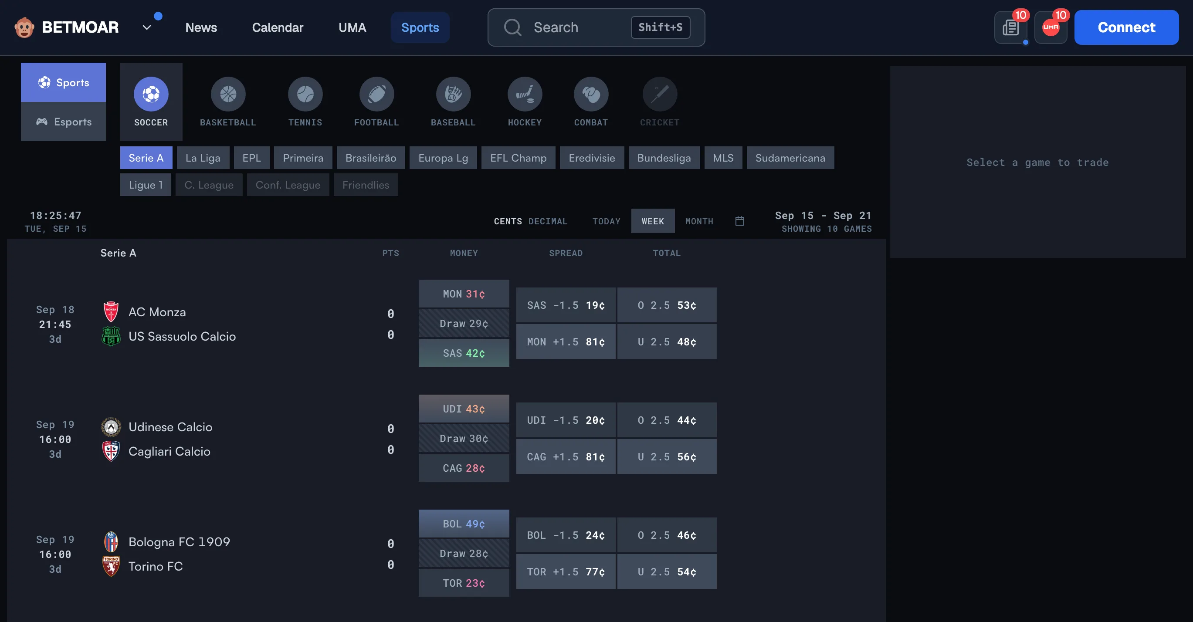The height and width of the screenshot is (622, 1193).
Task: Bet on U 2.5 total 48¢
Action: pos(666,341)
